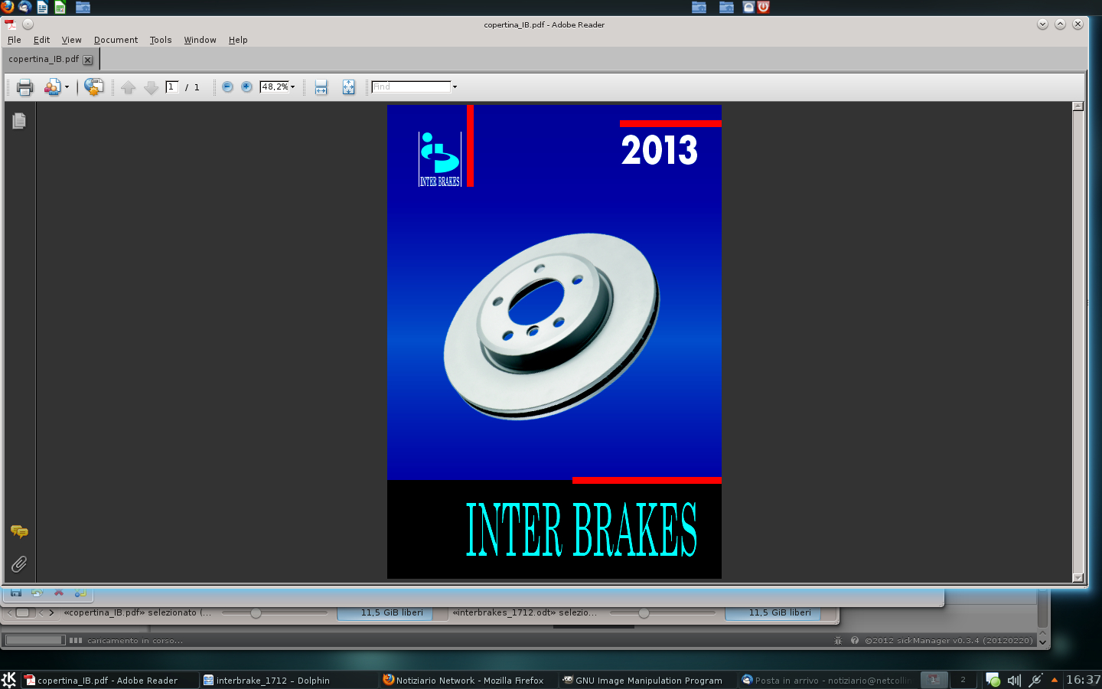
Task: Open the Attachments paperclip panel
Action: 19,564
